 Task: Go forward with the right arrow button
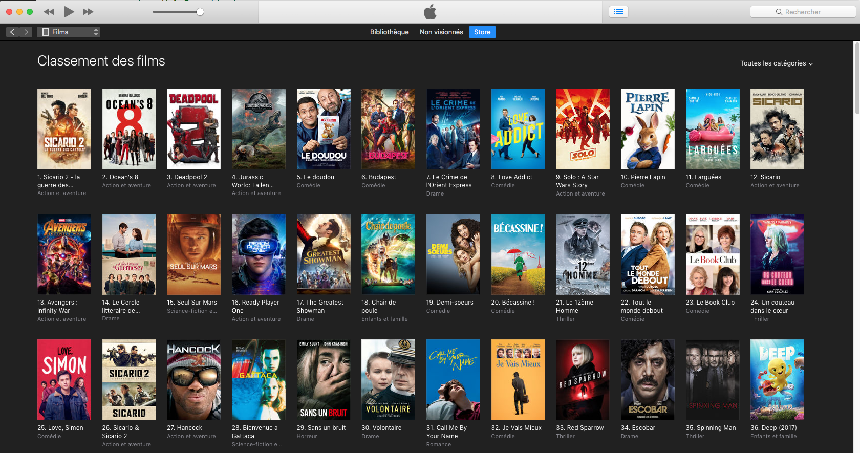(26, 32)
